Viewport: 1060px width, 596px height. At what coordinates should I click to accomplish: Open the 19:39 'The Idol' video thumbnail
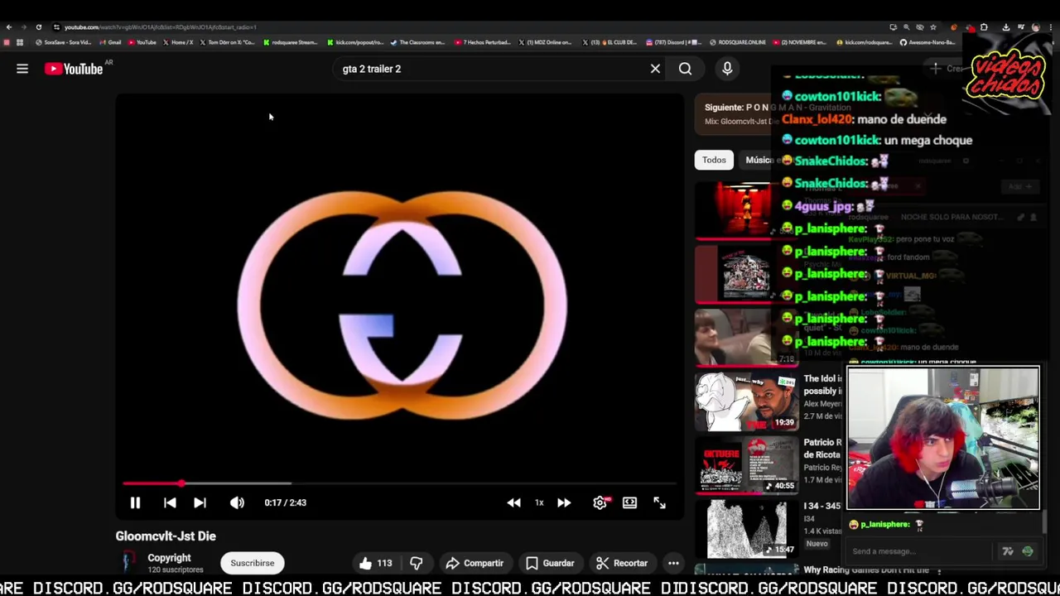[746, 401]
